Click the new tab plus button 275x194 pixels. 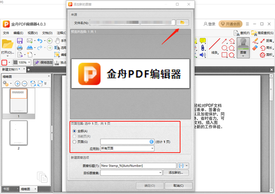28,70
